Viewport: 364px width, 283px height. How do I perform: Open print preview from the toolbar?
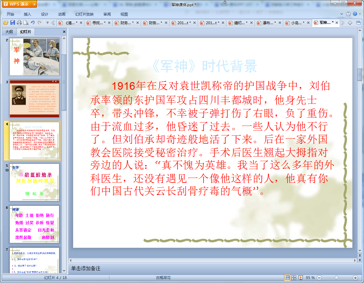pyautogui.click(x=26, y=23)
